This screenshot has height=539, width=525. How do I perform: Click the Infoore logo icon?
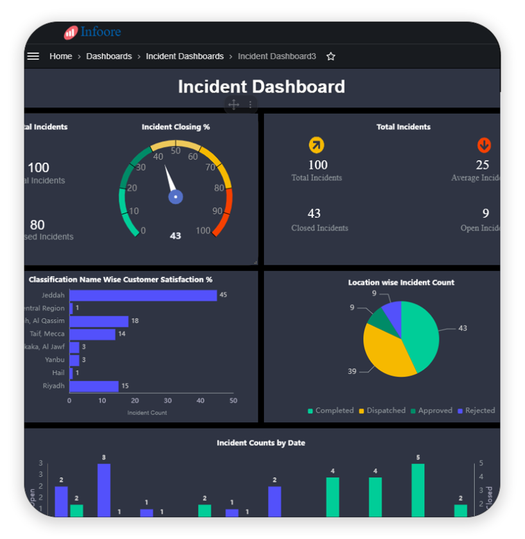point(71,32)
